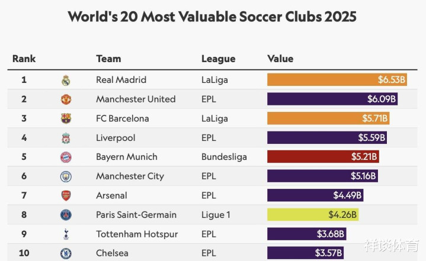Click the Tottenham Hotspur cockerel icon
The height and width of the screenshot is (261, 426).
pyautogui.click(x=66, y=234)
